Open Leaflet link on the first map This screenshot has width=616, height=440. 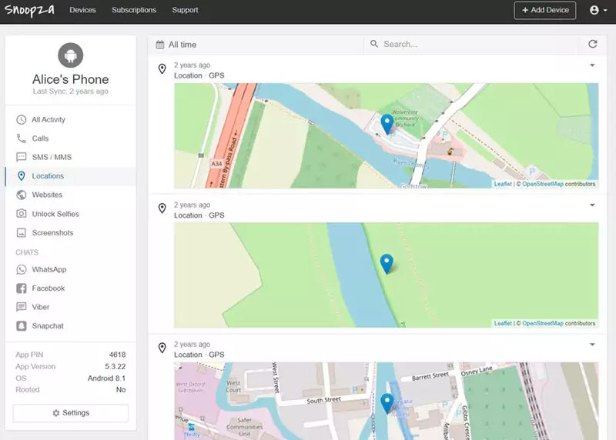[x=503, y=184]
